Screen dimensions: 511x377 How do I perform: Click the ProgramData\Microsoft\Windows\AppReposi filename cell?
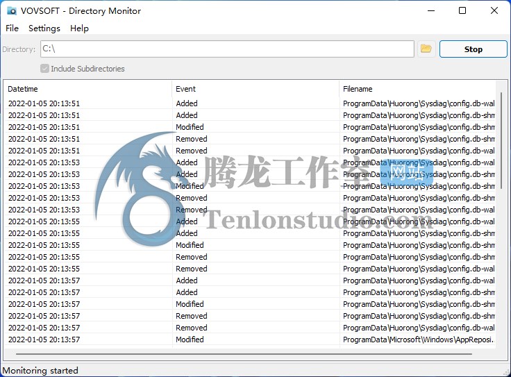417,340
